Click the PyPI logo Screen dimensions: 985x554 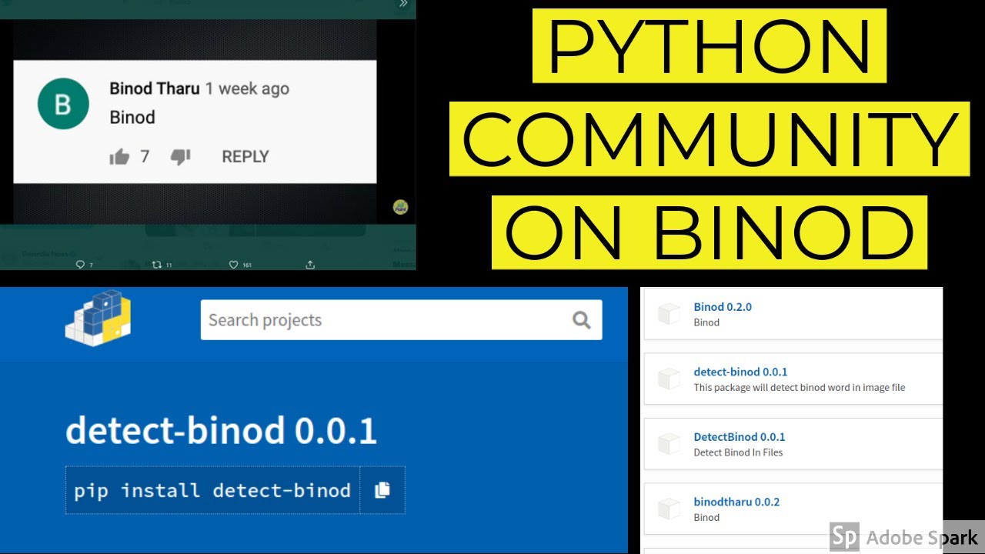point(98,318)
